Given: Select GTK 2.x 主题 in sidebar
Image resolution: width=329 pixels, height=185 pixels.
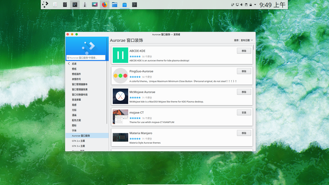Looking at the screenshot, I should click(x=78, y=141).
